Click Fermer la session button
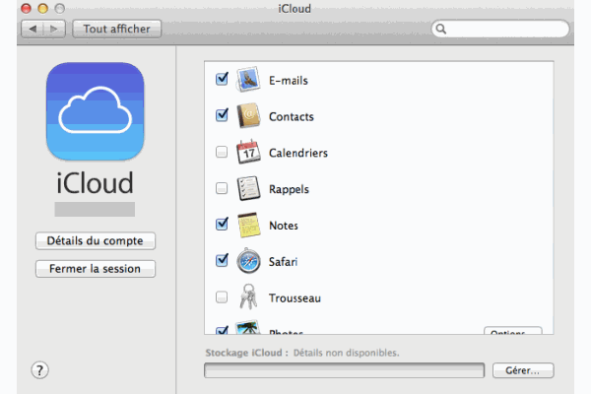 pyautogui.click(x=96, y=269)
